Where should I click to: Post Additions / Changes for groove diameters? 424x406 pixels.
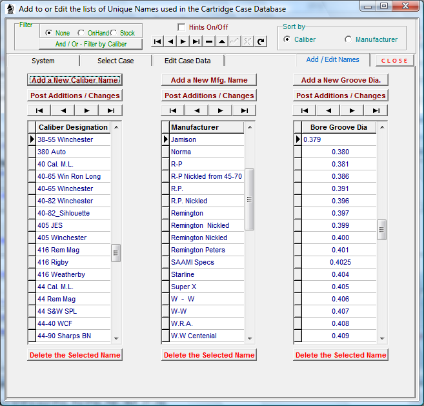[341, 96]
